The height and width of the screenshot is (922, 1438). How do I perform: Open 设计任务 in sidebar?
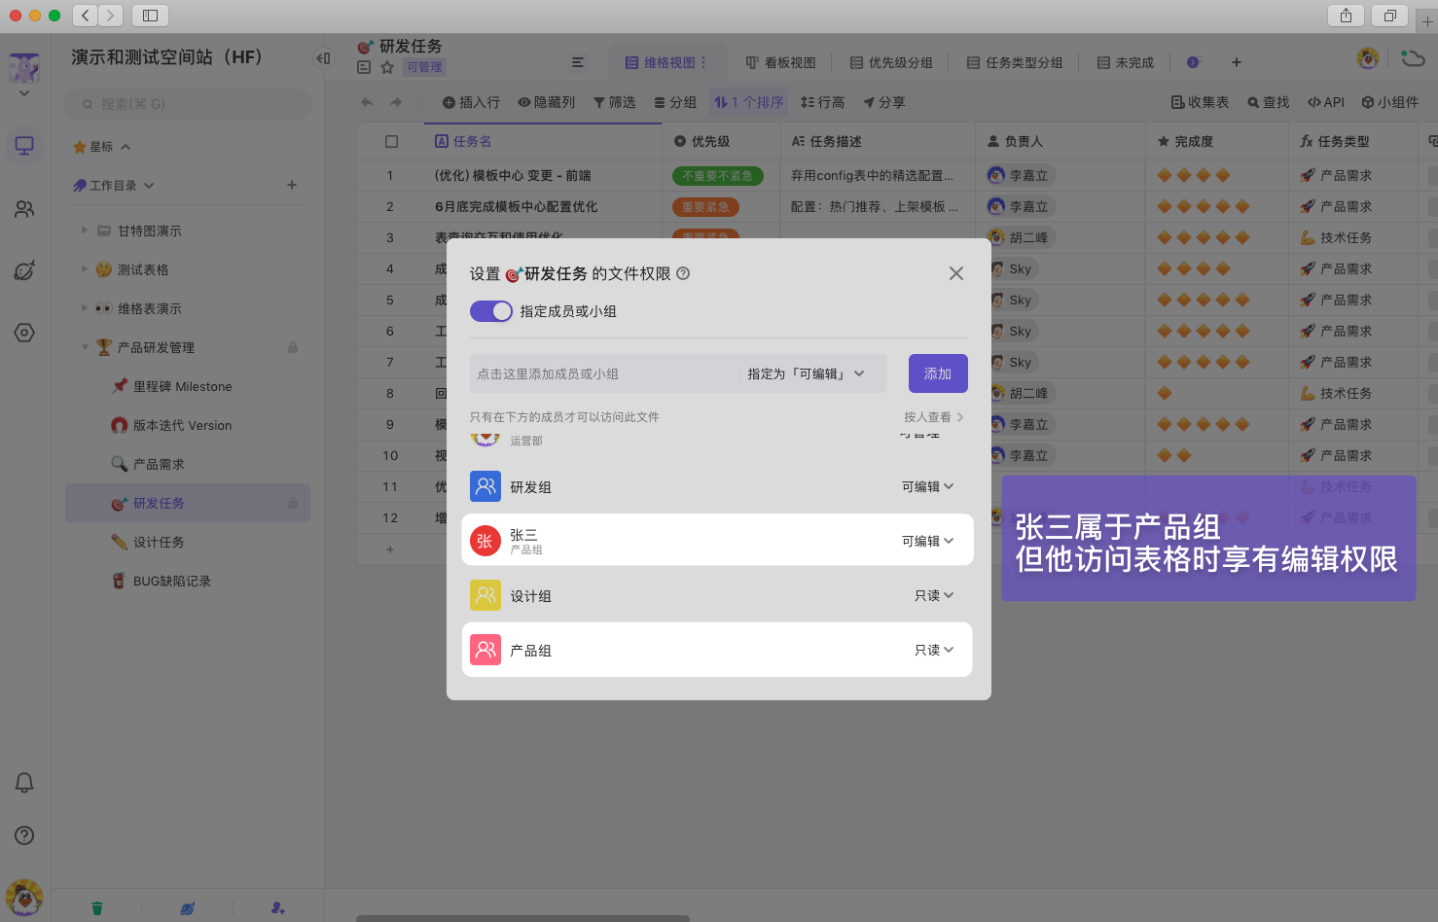pyautogui.click(x=159, y=542)
